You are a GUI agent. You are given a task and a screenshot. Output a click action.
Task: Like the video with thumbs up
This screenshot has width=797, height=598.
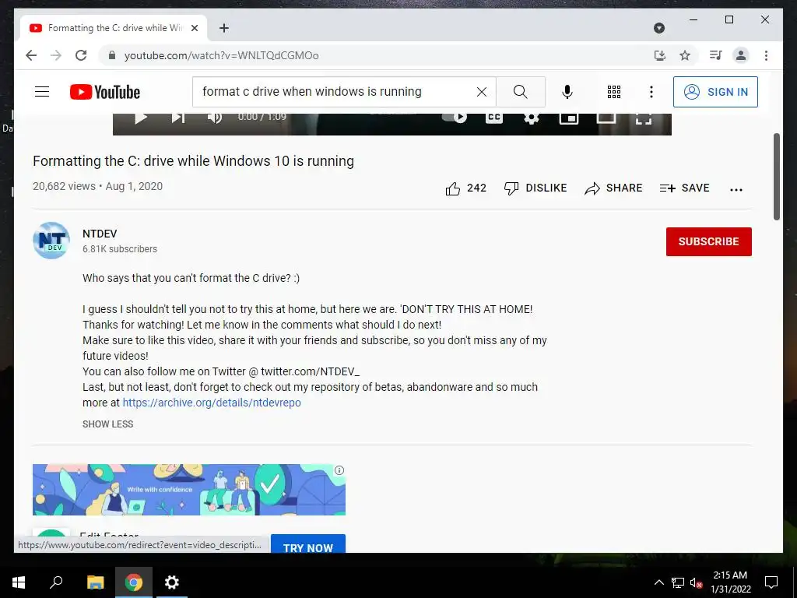coord(465,188)
